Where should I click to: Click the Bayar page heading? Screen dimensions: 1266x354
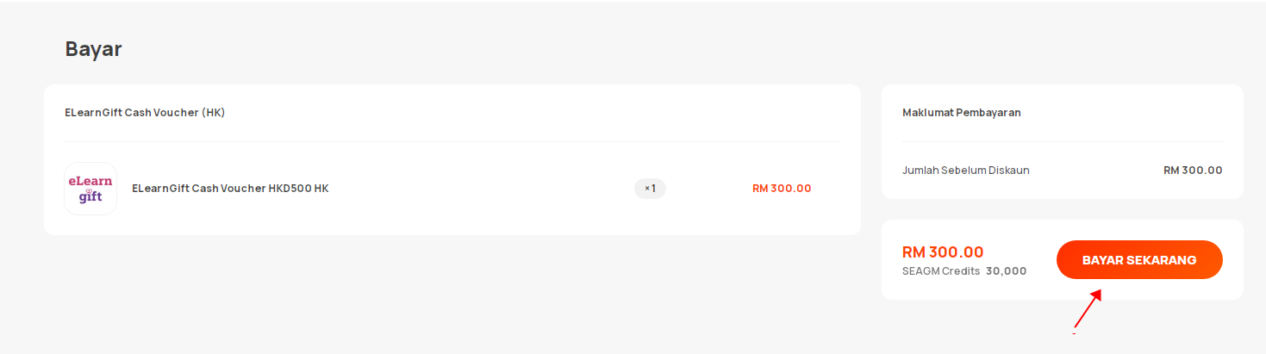click(93, 50)
